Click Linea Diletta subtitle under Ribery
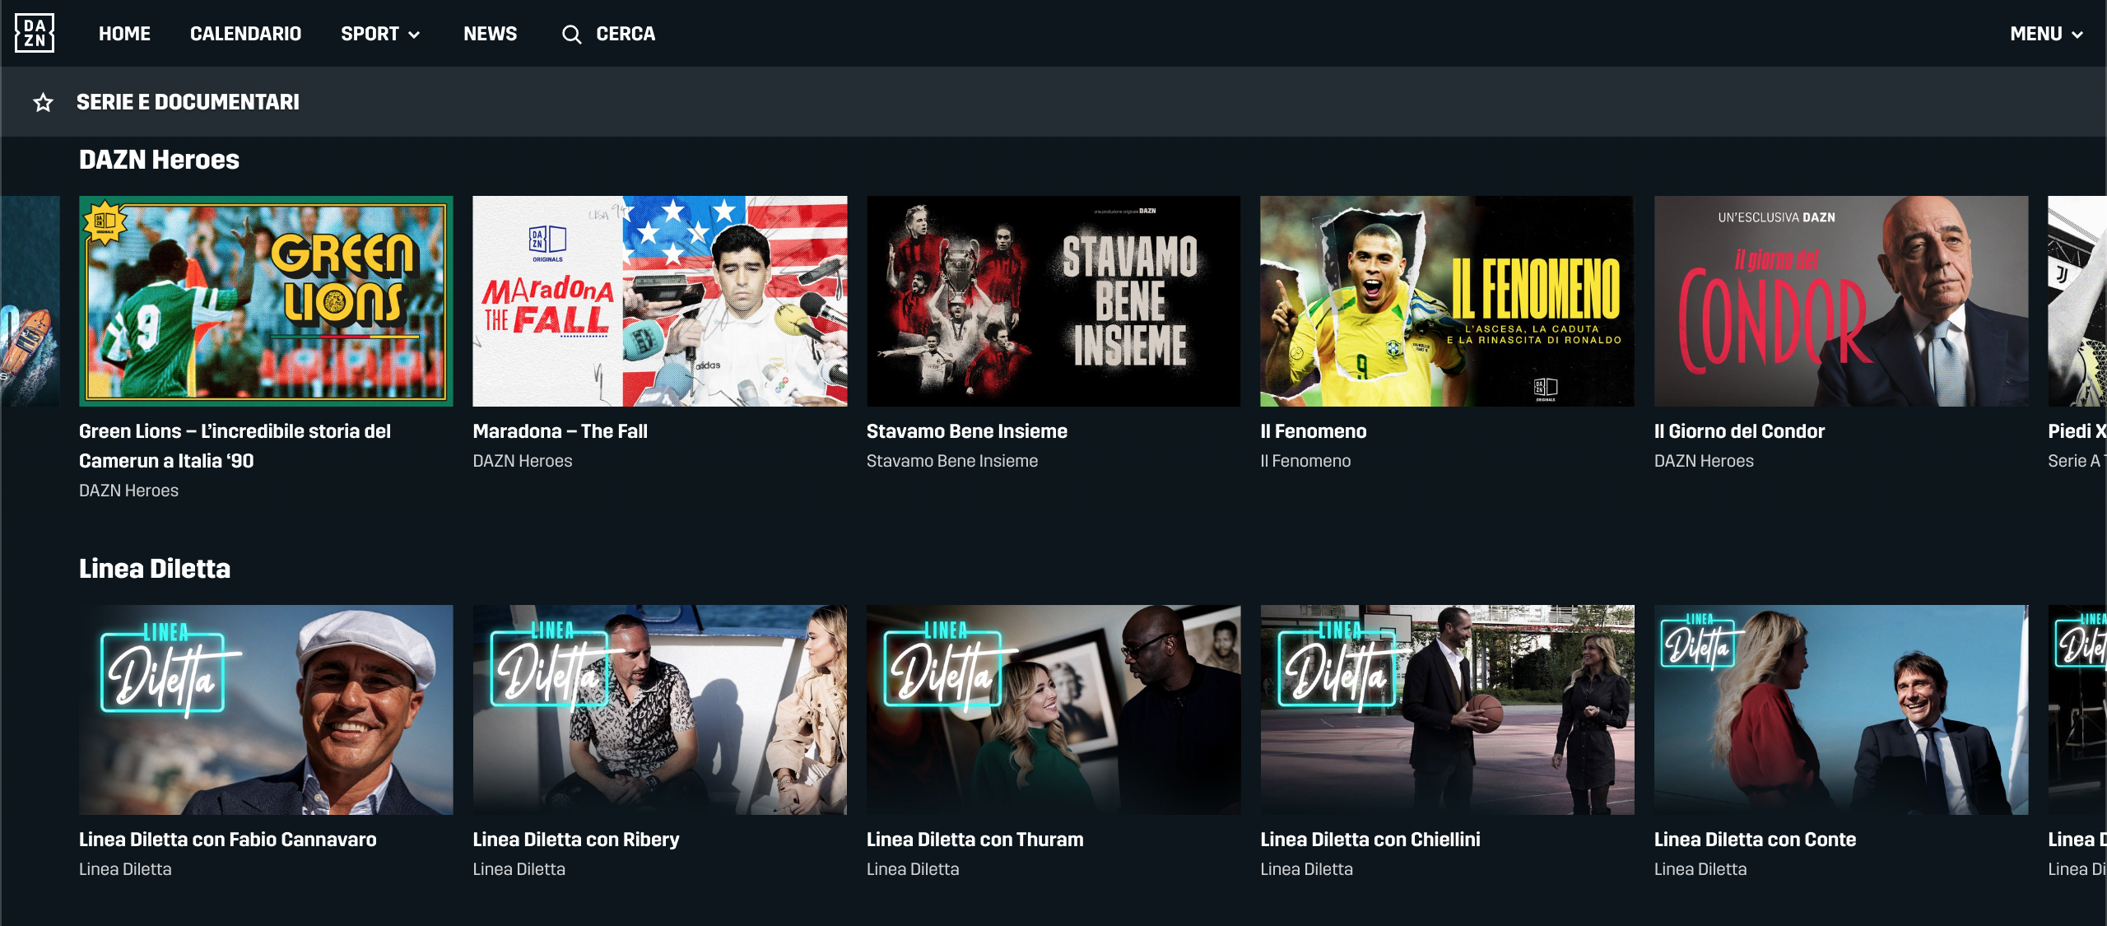The height and width of the screenshot is (926, 2107). pos(519,869)
